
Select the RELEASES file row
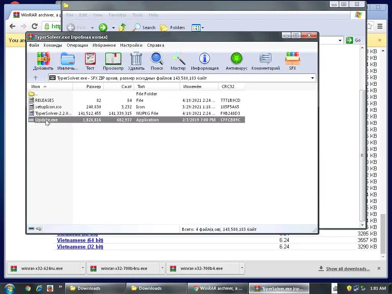pos(136,100)
